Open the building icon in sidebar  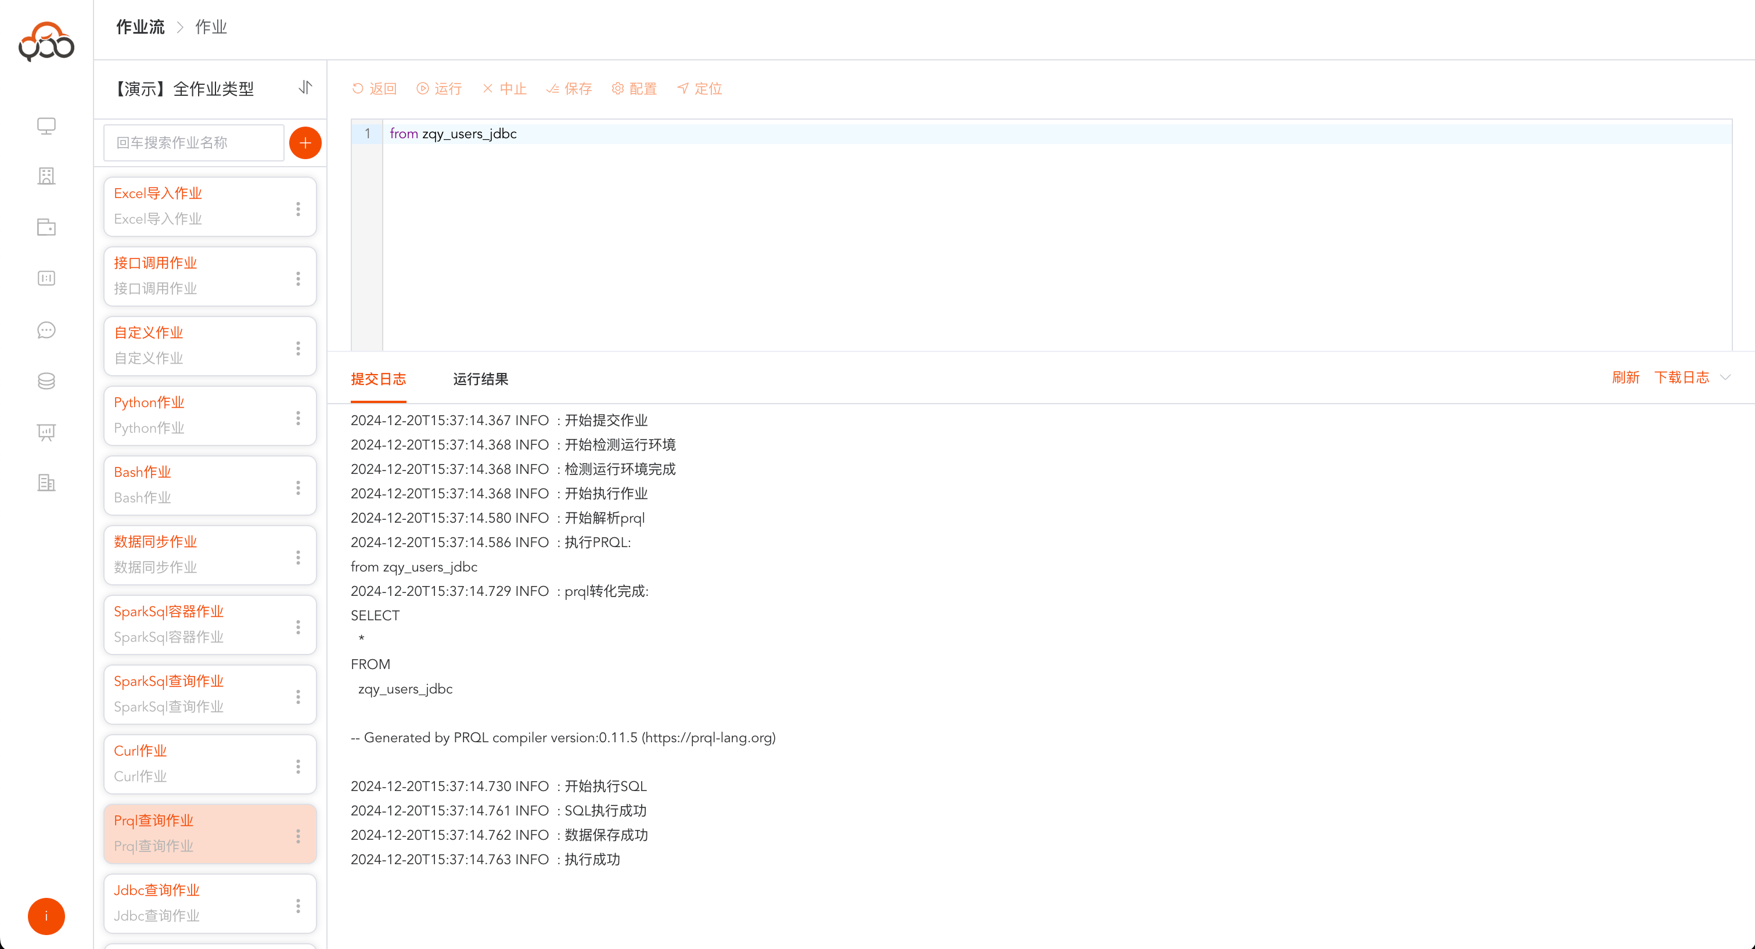tap(46, 177)
